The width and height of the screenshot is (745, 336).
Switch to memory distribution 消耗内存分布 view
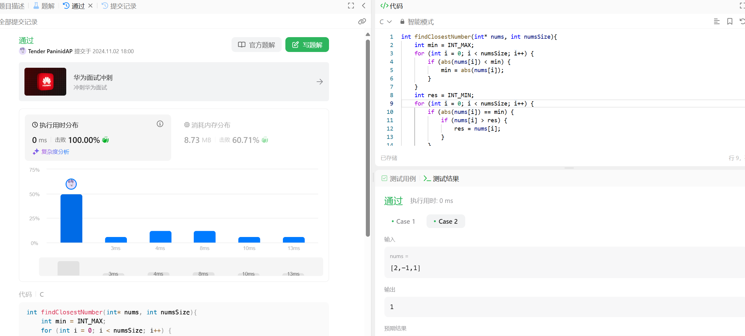(210, 125)
